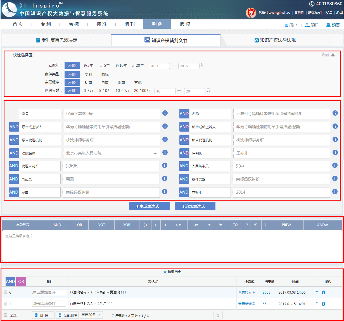Open the 项目 icon in top bar
Screen dimensions: 344x321
pyautogui.click(x=307, y=25)
